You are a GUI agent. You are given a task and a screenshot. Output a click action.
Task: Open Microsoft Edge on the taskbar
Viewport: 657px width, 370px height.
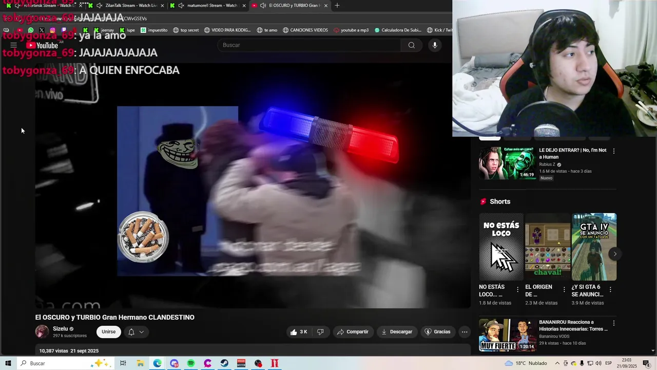pyautogui.click(x=157, y=363)
